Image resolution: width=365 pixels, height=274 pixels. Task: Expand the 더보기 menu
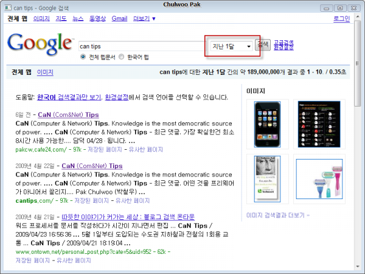144,18
